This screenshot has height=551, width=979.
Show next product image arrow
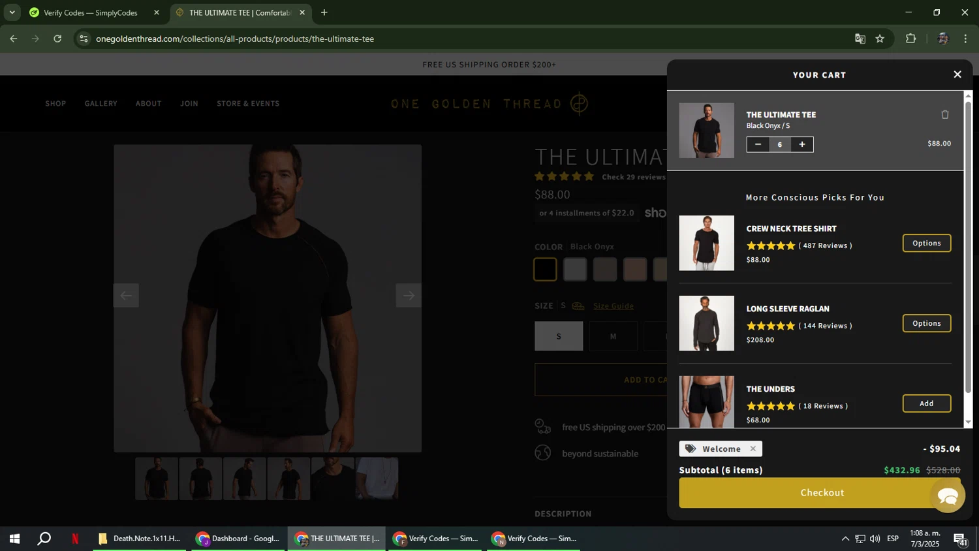pyautogui.click(x=409, y=296)
